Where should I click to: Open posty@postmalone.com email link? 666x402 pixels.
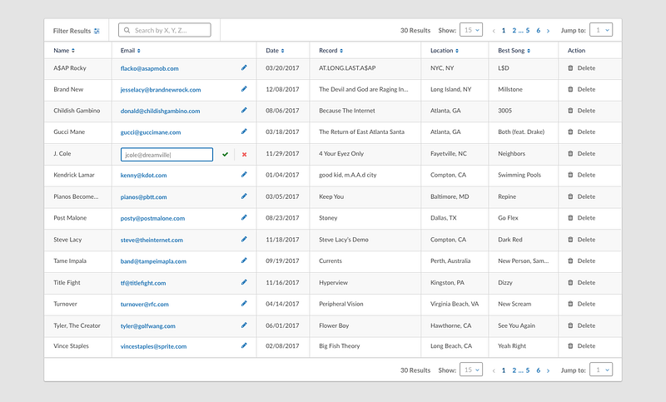(152, 218)
